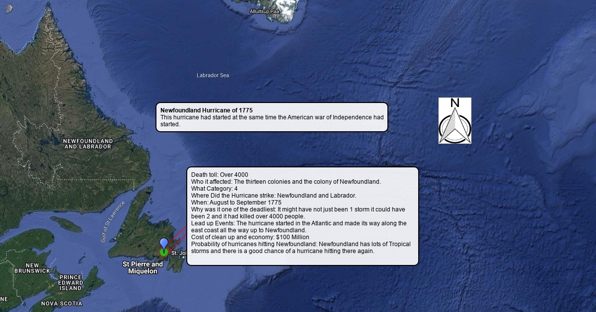Click the green circle marker under the pin
Image resolution: width=596 pixels, height=312 pixels.
pos(164,253)
